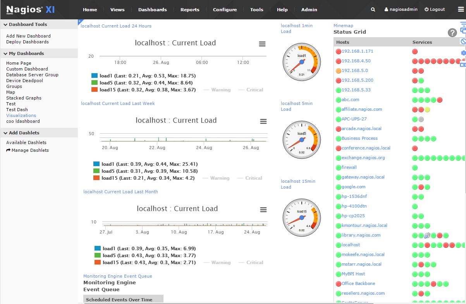Open the Help menu
Viewport: 466px width, 304px height.
282,10
